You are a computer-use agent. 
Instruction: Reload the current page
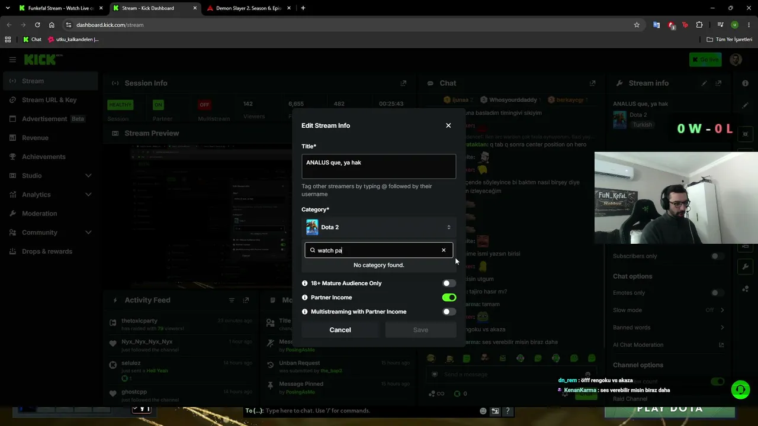pyautogui.click(x=37, y=25)
